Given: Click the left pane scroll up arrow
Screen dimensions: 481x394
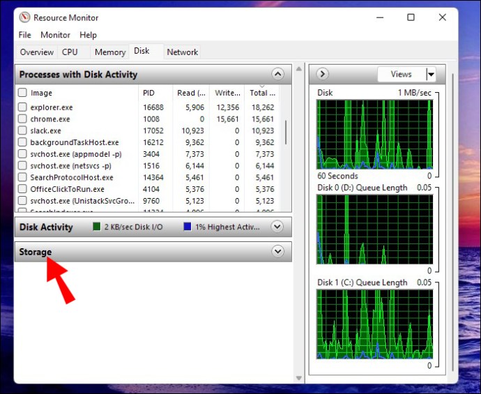Looking at the screenshot, I should (299, 69).
